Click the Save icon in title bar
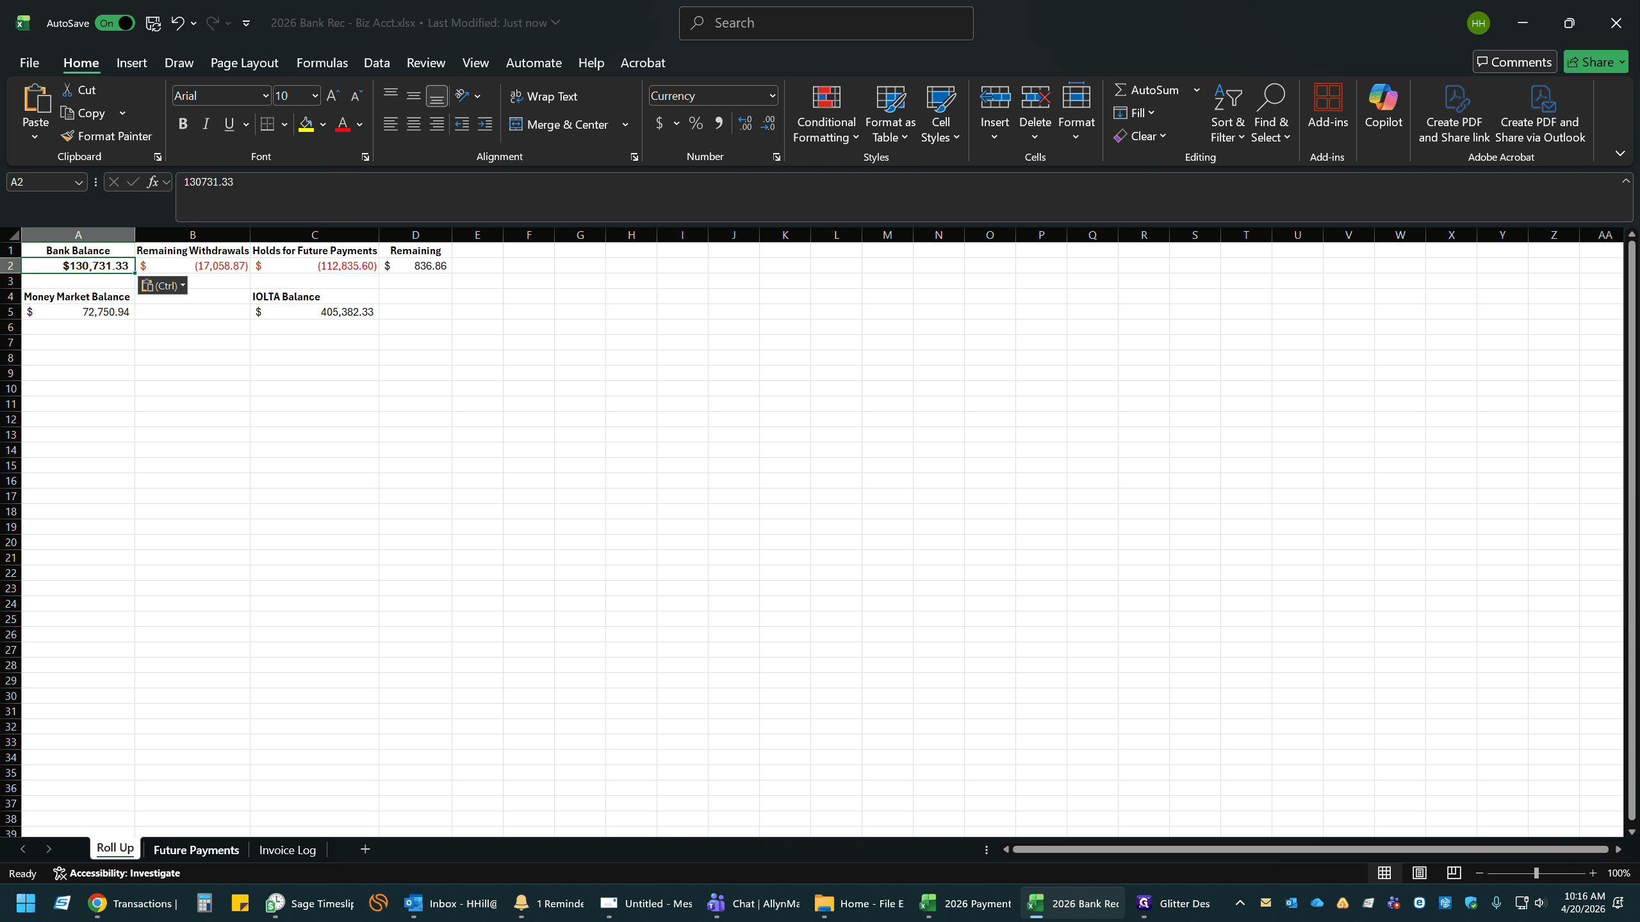This screenshot has height=922, width=1640. 153,24
